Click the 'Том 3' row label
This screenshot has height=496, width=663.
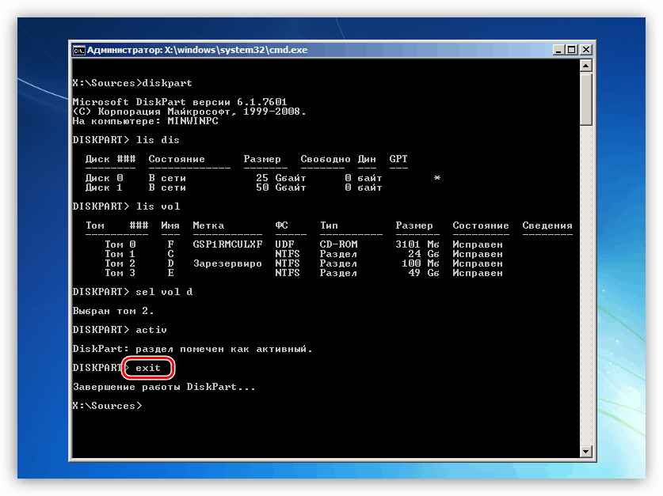[120, 273]
